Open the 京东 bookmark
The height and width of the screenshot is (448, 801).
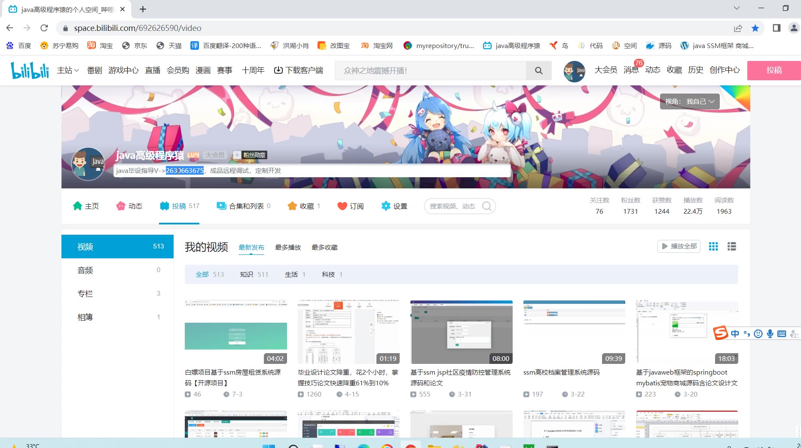pyautogui.click(x=135, y=45)
